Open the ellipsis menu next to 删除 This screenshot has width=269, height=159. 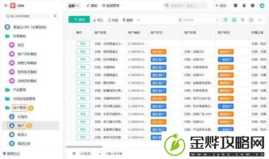tap(139, 20)
